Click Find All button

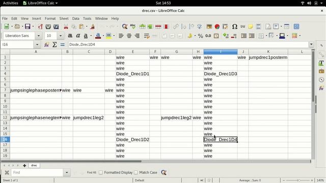[x=92, y=172]
